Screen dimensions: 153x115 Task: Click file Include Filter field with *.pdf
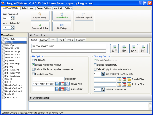pos(43,84)
